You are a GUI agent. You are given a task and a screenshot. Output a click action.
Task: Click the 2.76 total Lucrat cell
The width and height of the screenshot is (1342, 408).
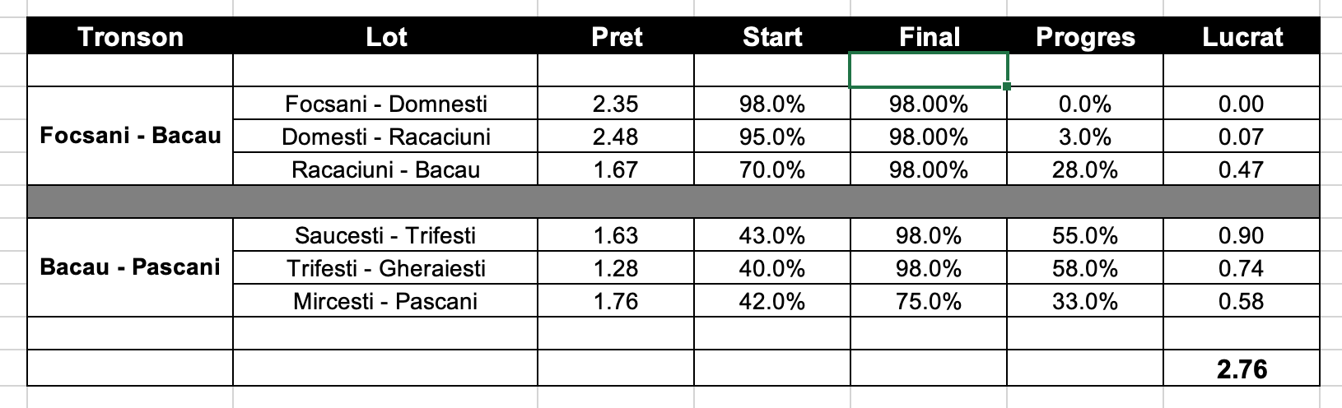click(1242, 369)
